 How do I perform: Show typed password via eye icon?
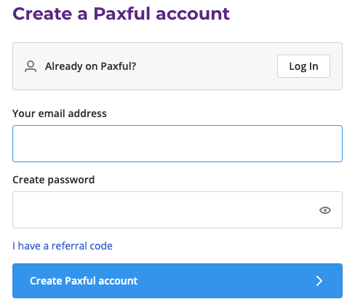325,210
